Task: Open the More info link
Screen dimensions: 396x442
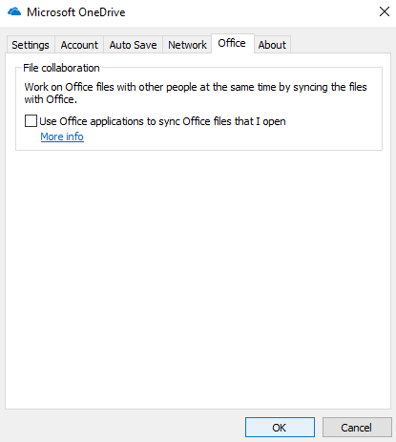Action: coord(62,137)
